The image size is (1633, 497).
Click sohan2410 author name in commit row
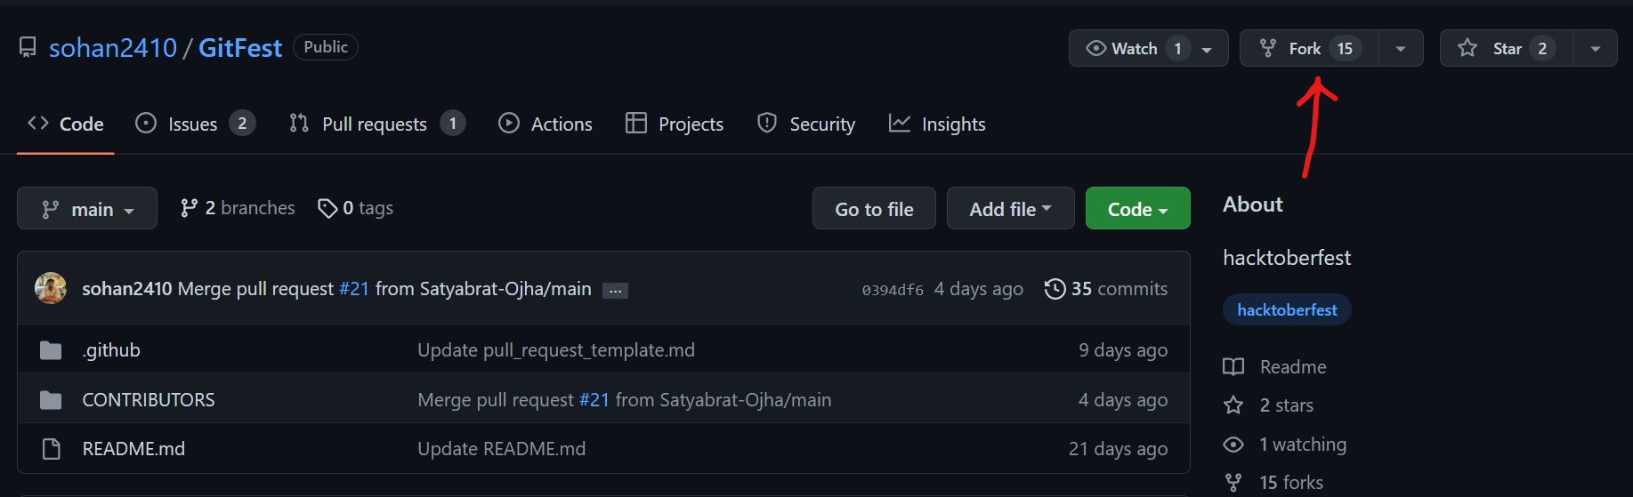127,289
